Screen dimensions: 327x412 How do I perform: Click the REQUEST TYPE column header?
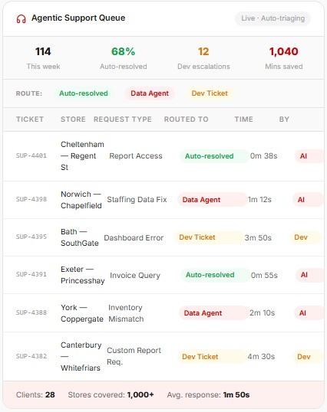(x=122, y=119)
